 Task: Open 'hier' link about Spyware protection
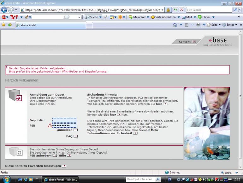pos(162,104)
